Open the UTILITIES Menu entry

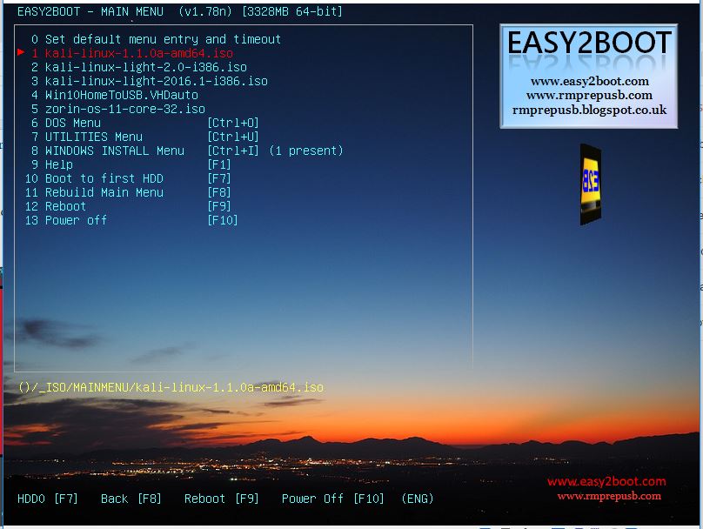point(87,137)
